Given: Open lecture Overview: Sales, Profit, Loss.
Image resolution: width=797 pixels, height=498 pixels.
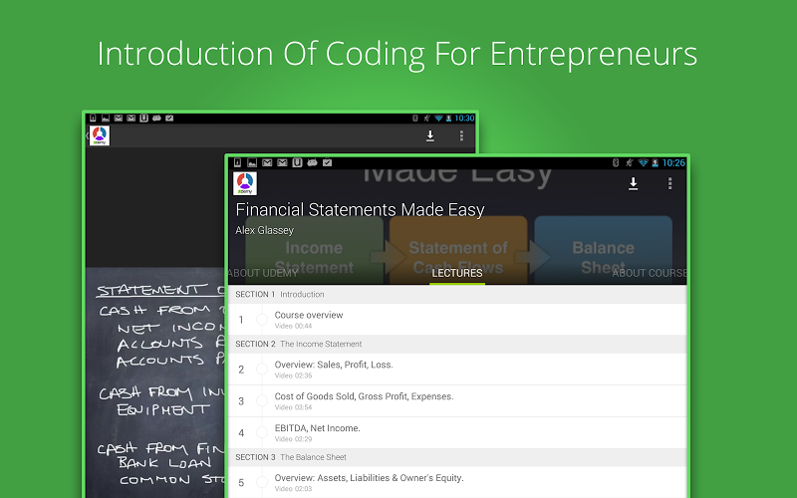Looking at the screenshot, I should click(x=457, y=370).
